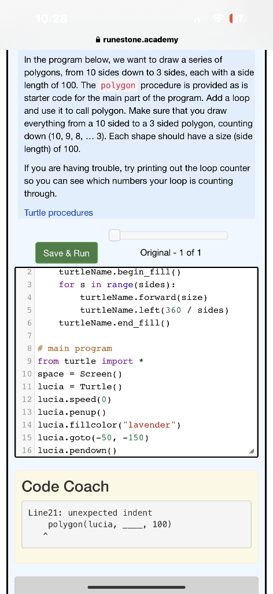
Task: Click the history slider handle
Action: click(x=115, y=236)
